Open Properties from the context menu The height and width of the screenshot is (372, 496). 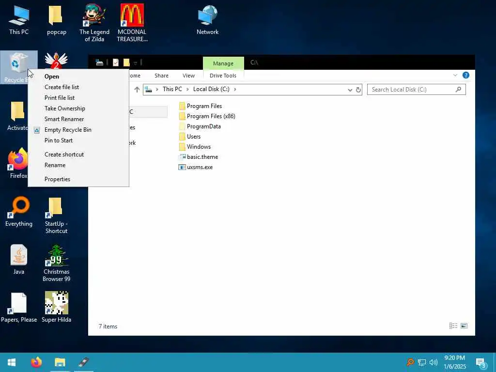pyautogui.click(x=78, y=179)
